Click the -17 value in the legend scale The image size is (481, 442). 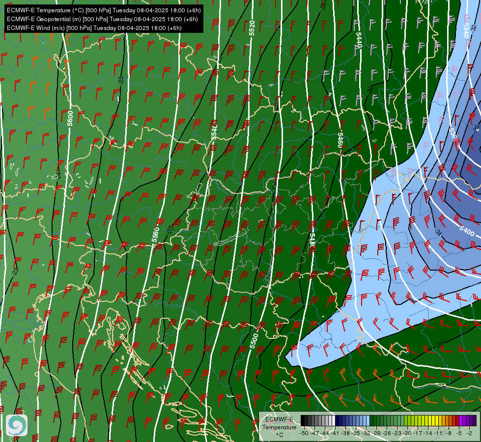click(x=418, y=433)
